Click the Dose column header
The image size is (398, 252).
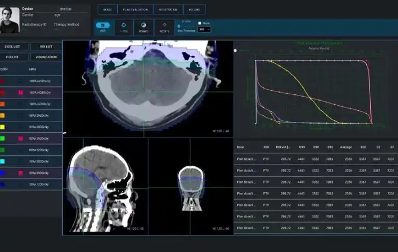[x=241, y=147]
